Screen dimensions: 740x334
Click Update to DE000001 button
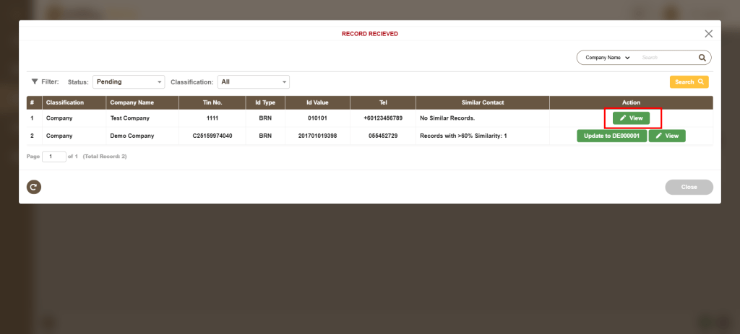pyautogui.click(x=611, y=136)
